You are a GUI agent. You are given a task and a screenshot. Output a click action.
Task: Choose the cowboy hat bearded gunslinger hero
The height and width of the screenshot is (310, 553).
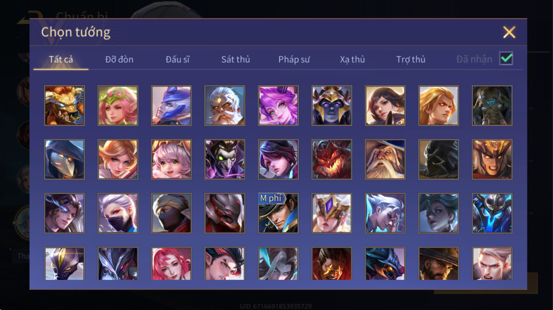(438, 264)
